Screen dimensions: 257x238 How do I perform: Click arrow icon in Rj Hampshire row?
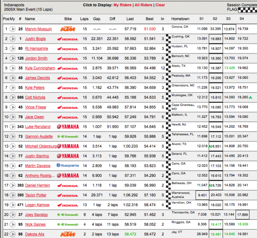point(12,49)
